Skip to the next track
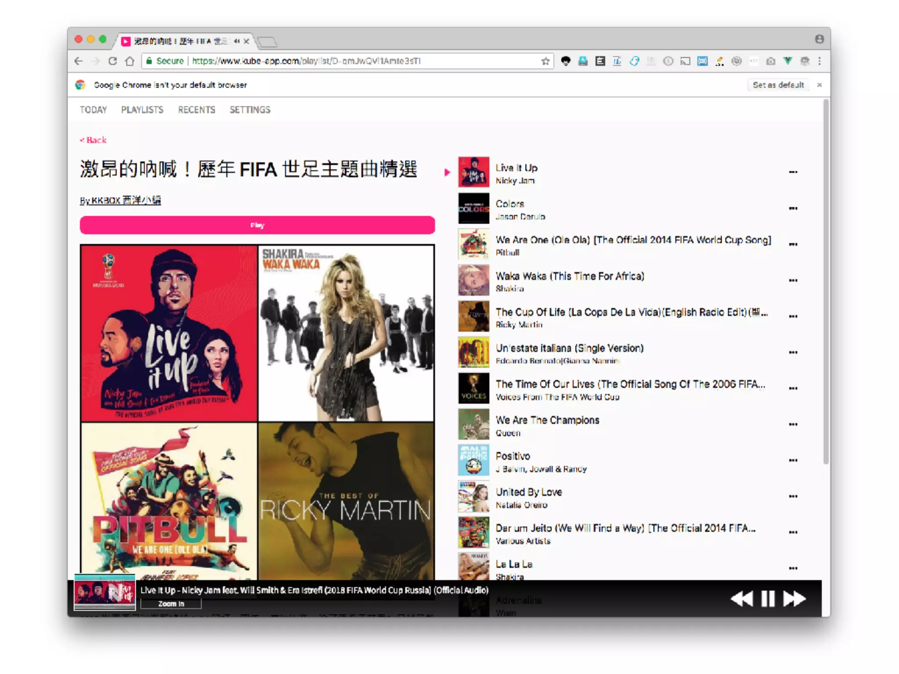The image size is (899, 674). click(794, 599)
